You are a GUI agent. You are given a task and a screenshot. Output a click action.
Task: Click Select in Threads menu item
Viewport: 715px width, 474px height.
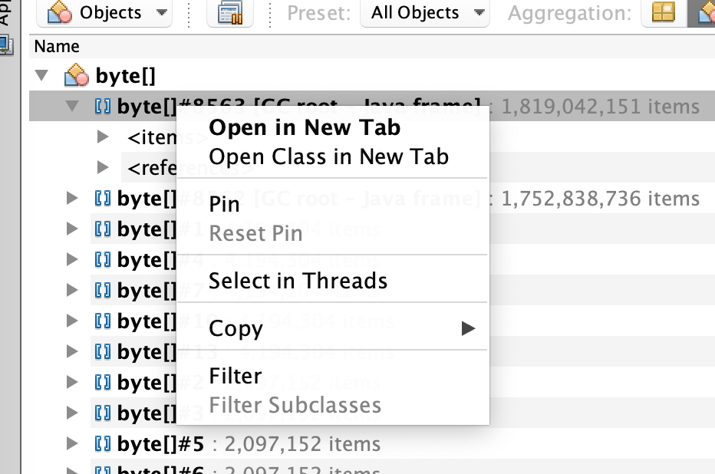(298, 281)
